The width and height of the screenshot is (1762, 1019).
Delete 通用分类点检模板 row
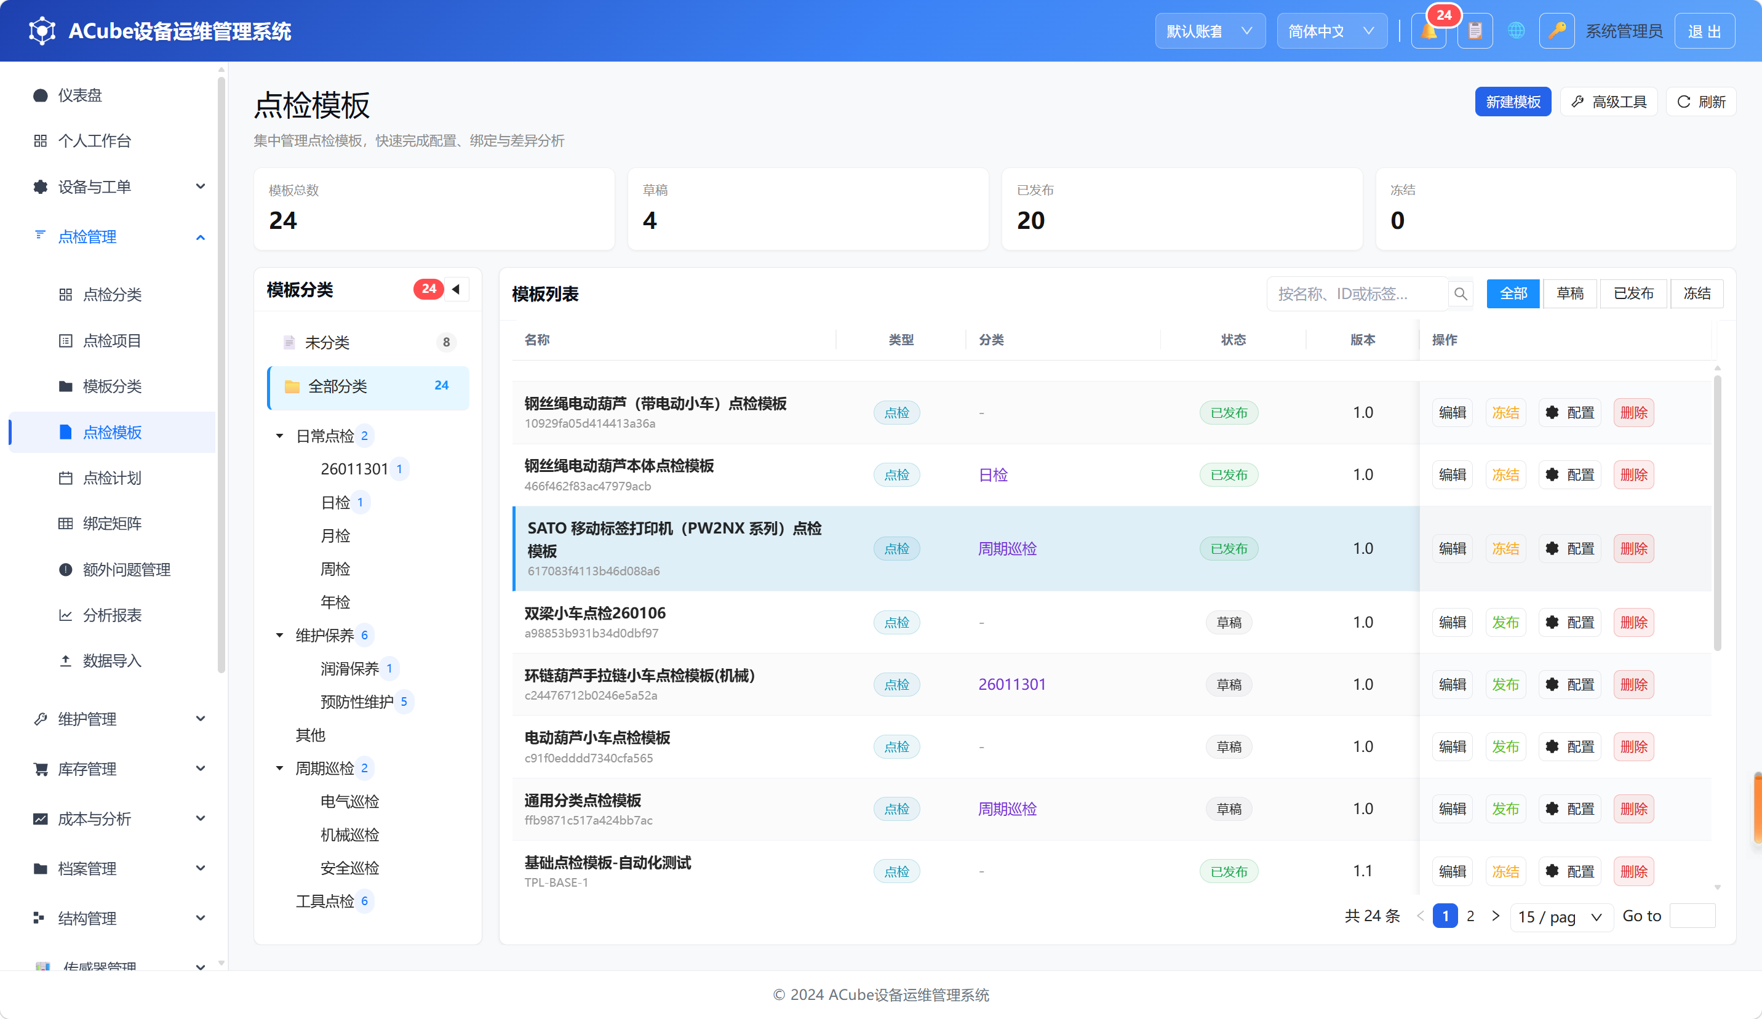point(1633,809)
